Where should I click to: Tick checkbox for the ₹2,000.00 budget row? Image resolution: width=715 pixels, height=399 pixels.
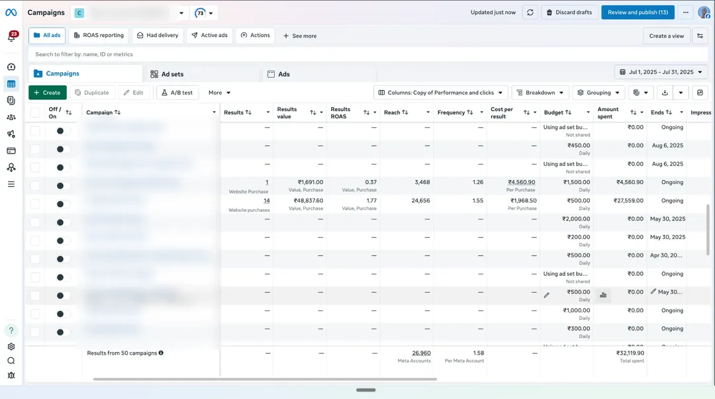click(x=35, y=222)
